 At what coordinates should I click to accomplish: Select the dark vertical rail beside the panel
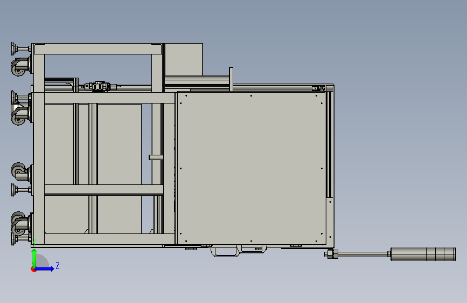[330, 144]
